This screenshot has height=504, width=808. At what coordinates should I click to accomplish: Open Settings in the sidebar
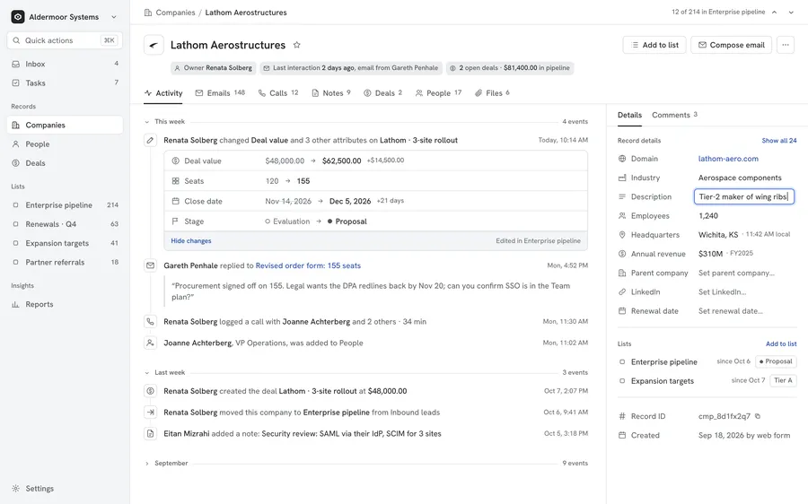click(x=65, y=489)
